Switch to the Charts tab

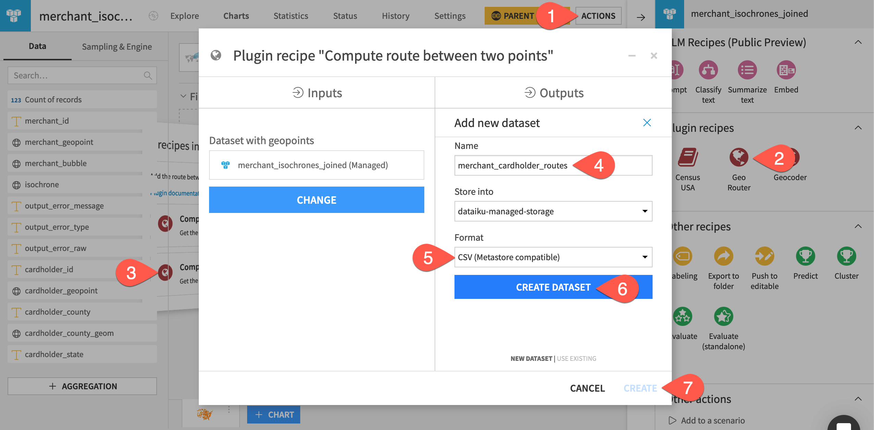pyautogui.click(x=236, y=16)
